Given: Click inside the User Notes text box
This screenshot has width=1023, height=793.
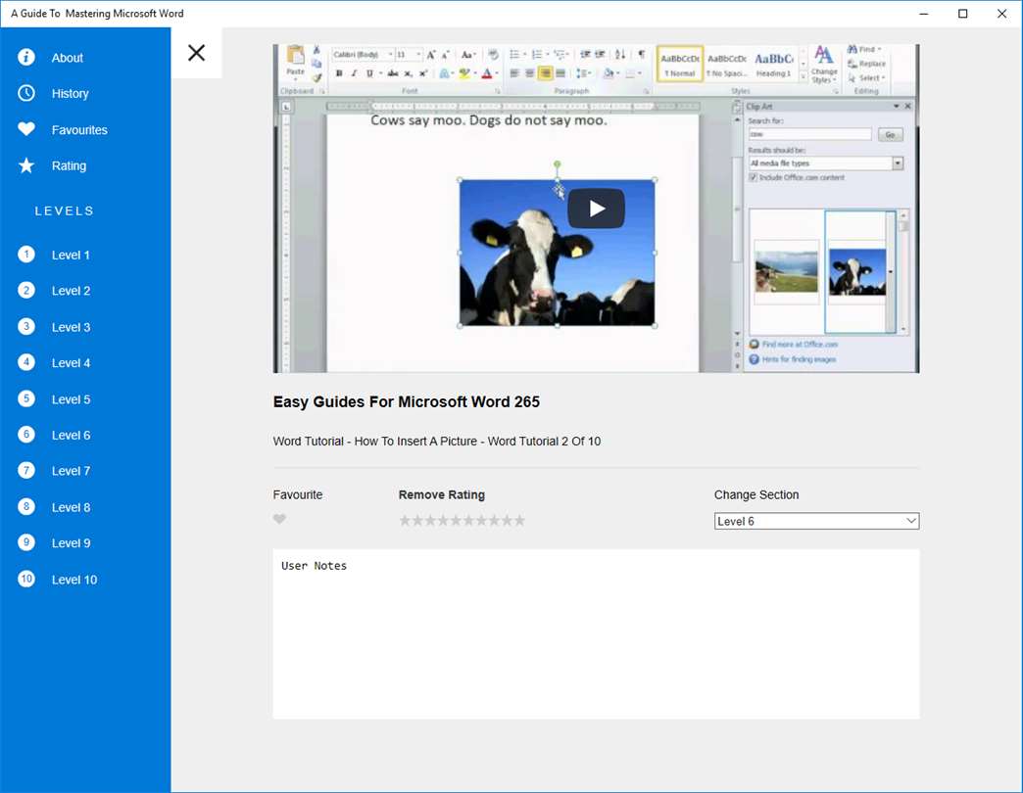Looking at the screenshot, I should (596, 633).
